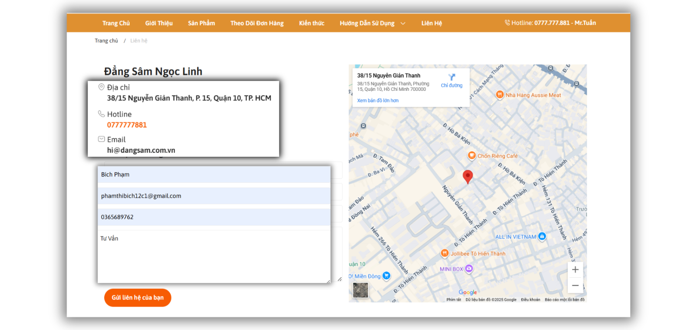Click Jollibee Tô Hiến Thành marker icon
Screen dimensions: 697x330
pos(444,253)
